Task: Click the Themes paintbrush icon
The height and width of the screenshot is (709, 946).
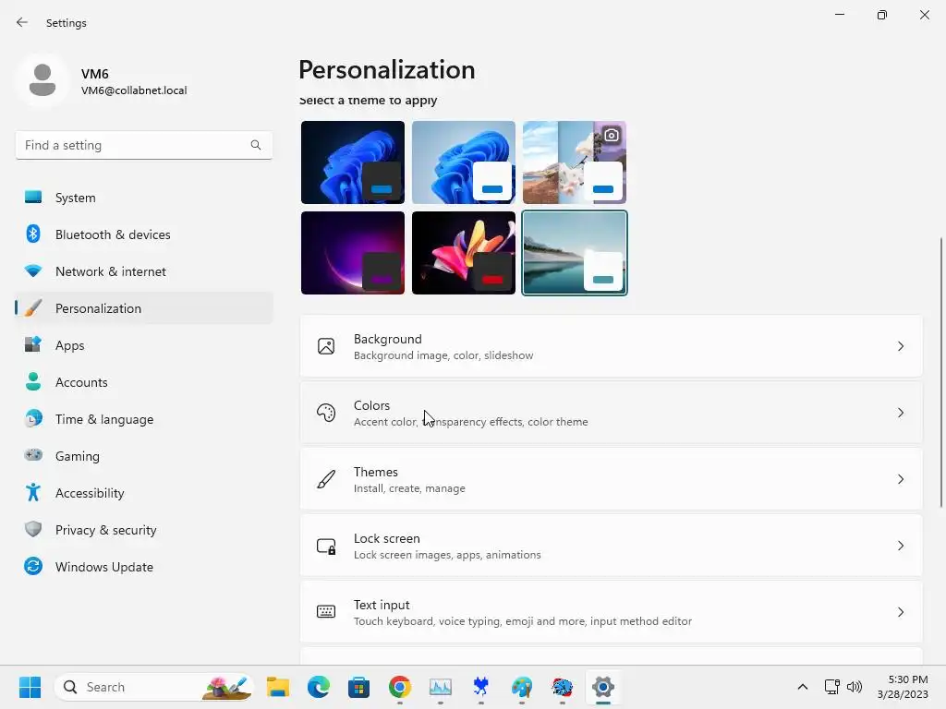Action: [326, 479]
